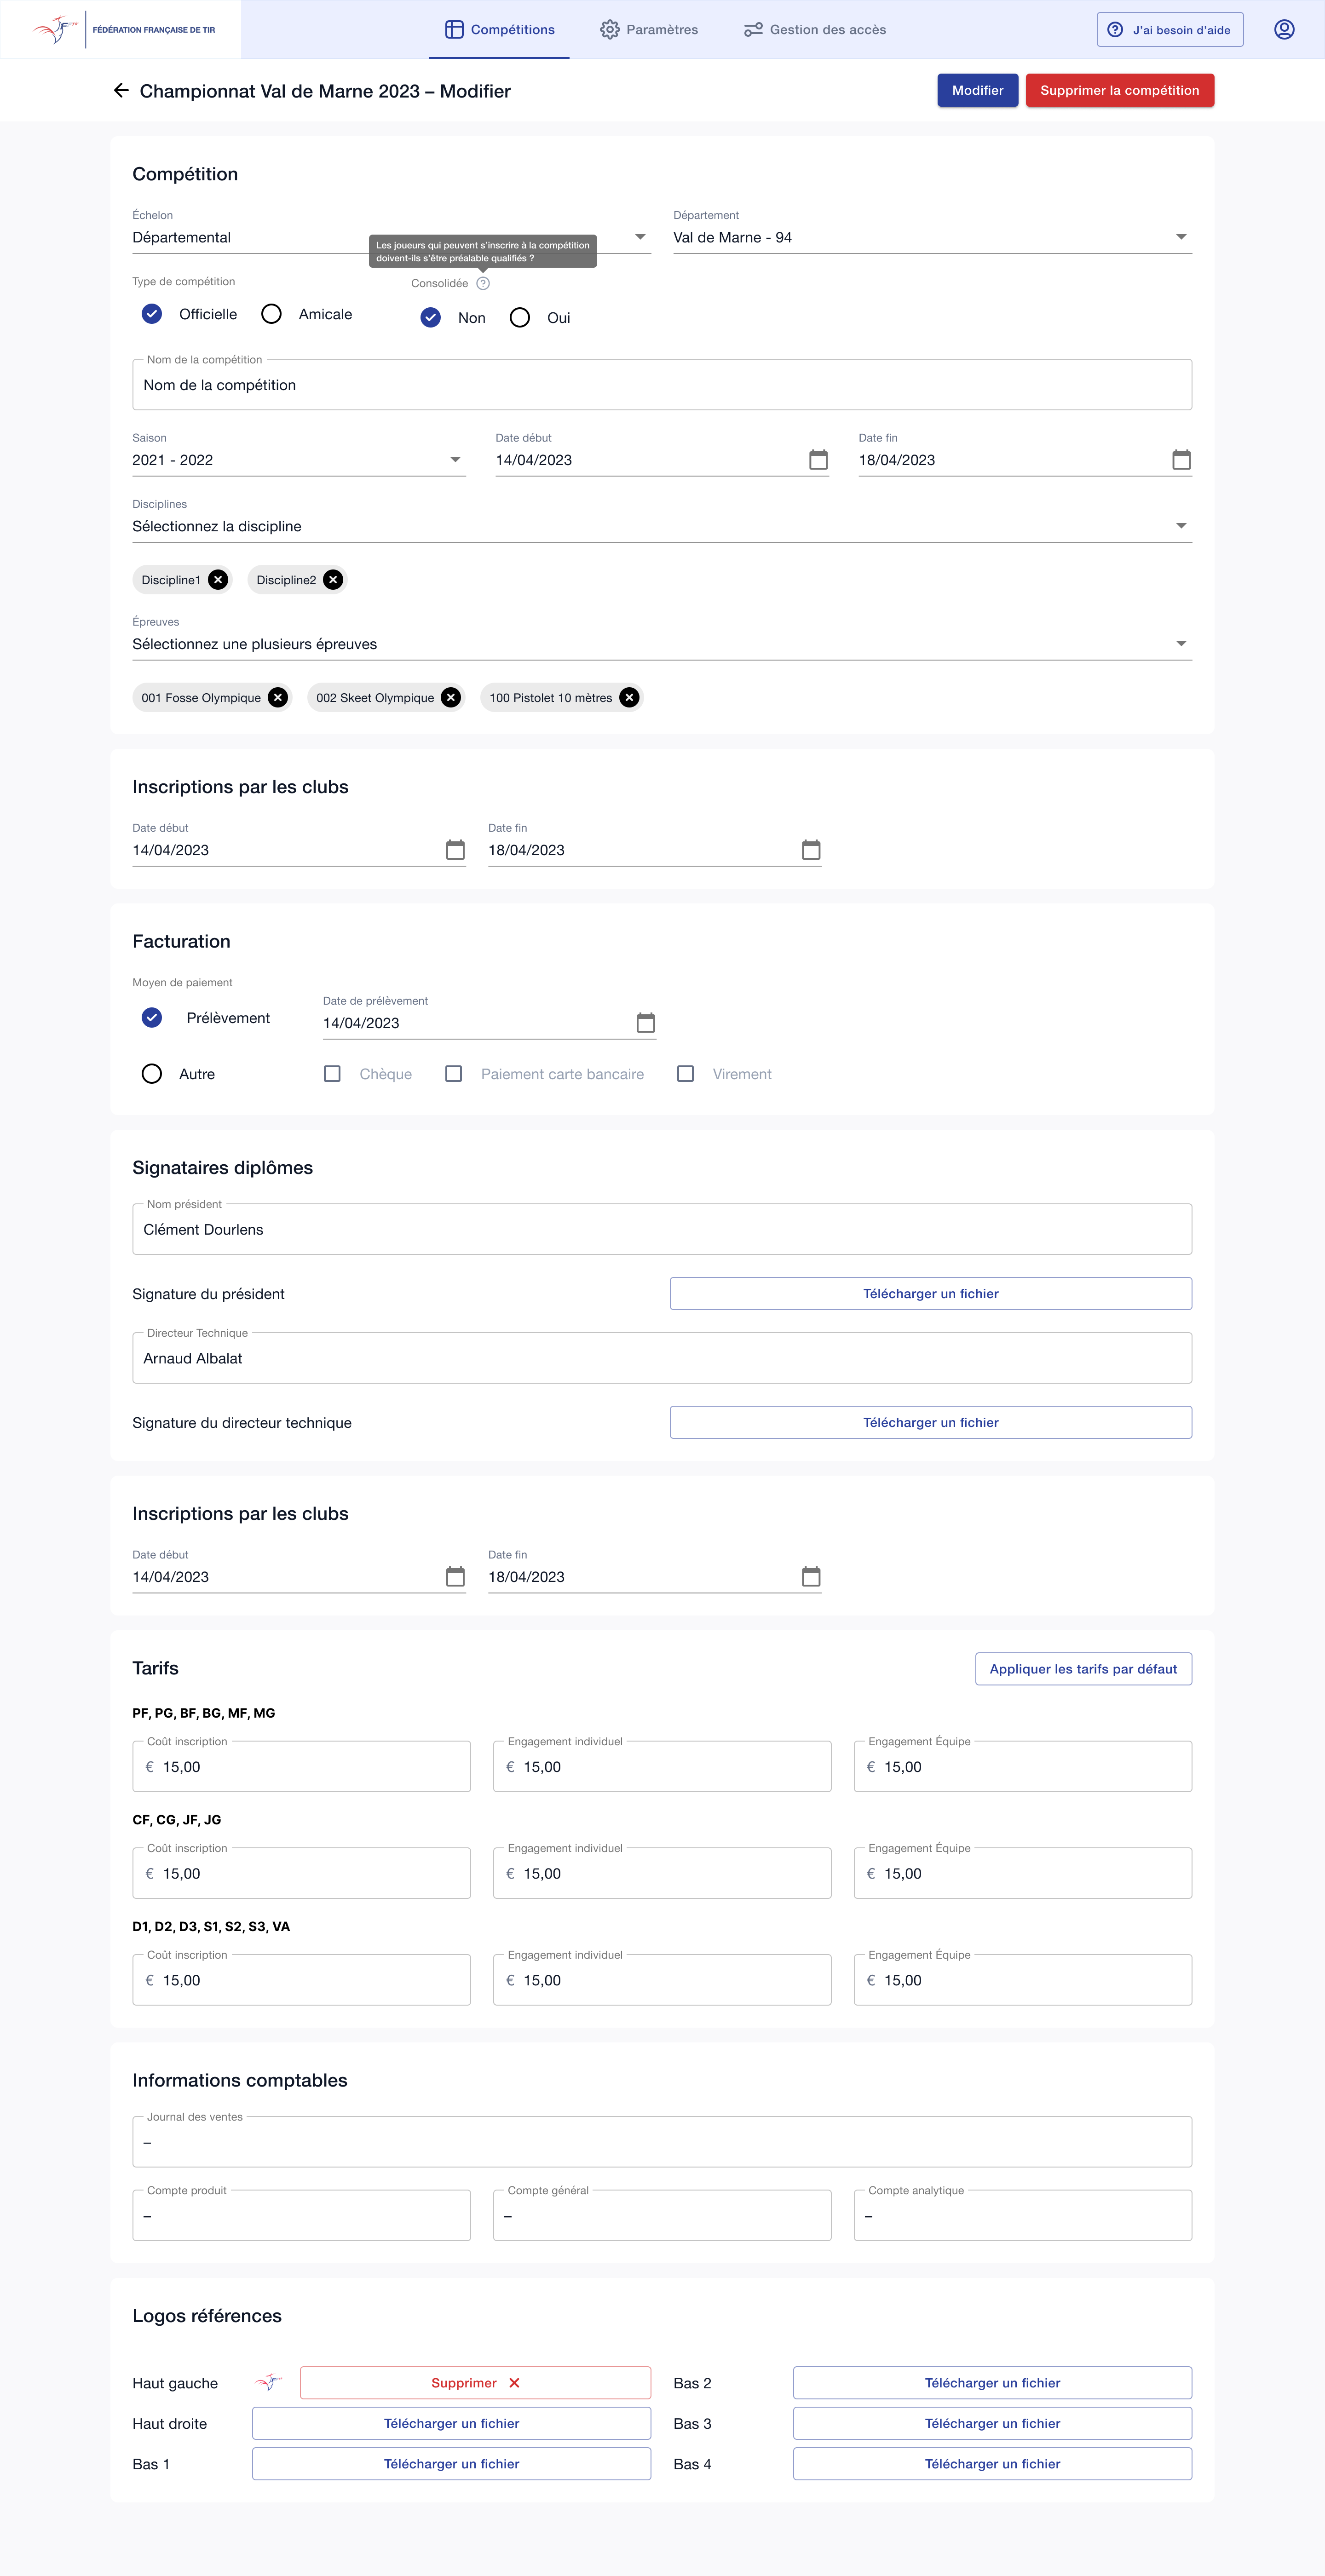Screen dimensions: 1325x2576
Task: Open the calendar for the competition Date fin
Action: pyautogui.click(x=1181, y=460)
